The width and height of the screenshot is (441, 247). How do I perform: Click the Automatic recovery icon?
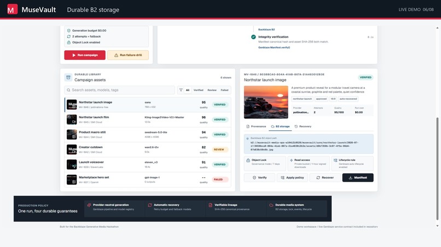(150, 205)
